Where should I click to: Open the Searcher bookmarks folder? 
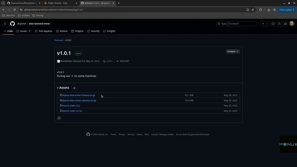click(8, 15)
